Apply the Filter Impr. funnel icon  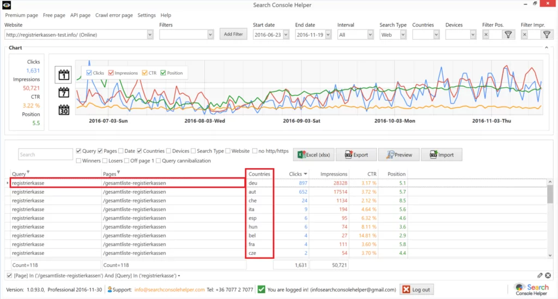(x=547, y=34)
